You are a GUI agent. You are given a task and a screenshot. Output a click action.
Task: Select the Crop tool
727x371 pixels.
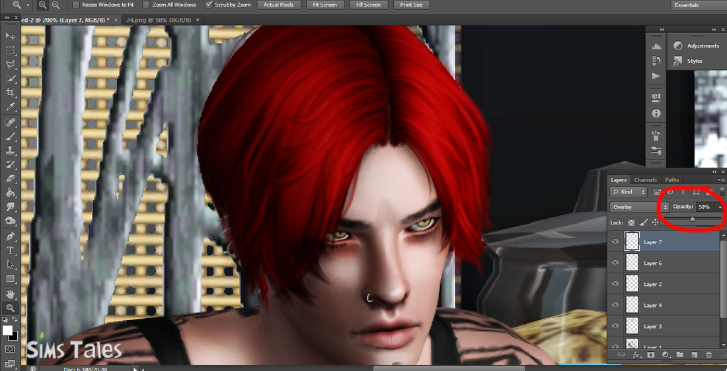point(10,92)
